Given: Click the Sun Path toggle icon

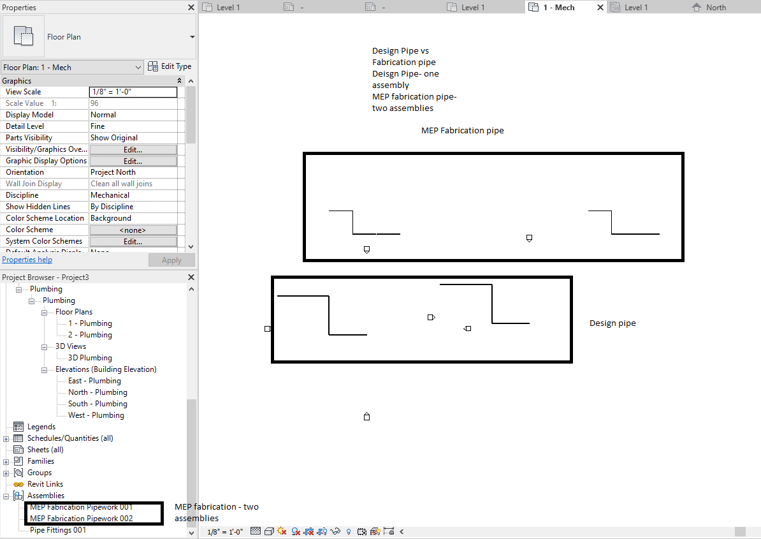Looking at the screenshot, I should click(x=281, y=531).
